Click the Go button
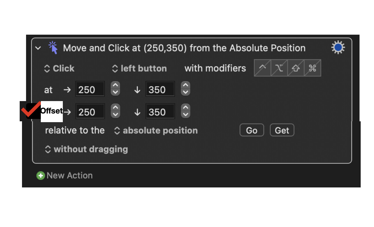374x227 pixels. pyautogui.click(x=252, y=130)
